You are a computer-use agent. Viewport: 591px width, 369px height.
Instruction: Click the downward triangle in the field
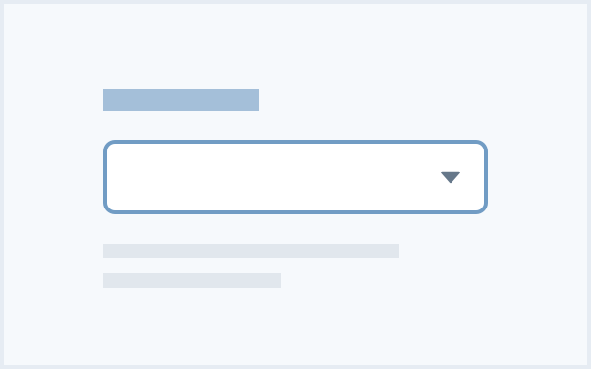[x=451, y=177]
